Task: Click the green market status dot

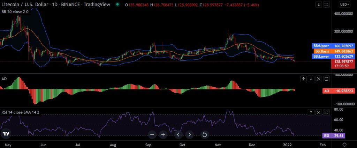Action: [x=117, y=4]
